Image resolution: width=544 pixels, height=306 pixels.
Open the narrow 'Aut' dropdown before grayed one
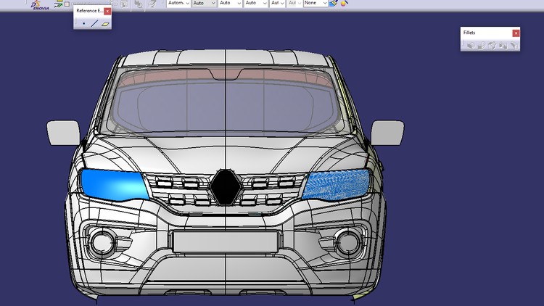(278, 3)
